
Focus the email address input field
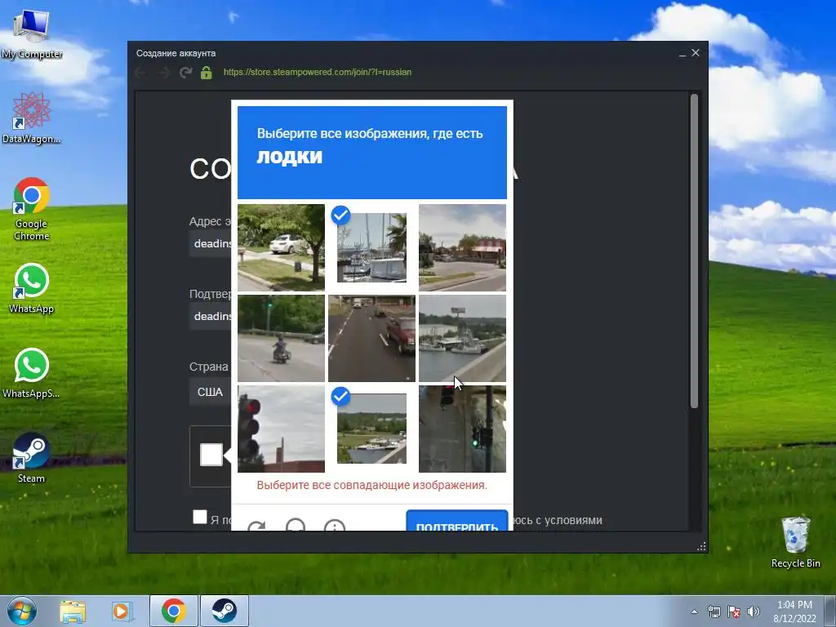coord(211,243)
